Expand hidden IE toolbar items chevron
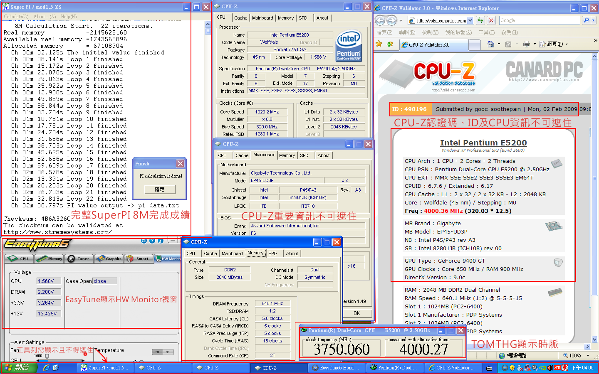The image size is (599, 374). pyautogui.click(x=595, y=40)
